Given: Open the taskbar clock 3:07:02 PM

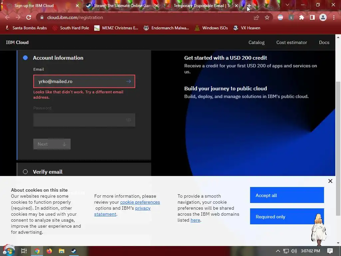Looking at the screenshot, I should point(310,251).
